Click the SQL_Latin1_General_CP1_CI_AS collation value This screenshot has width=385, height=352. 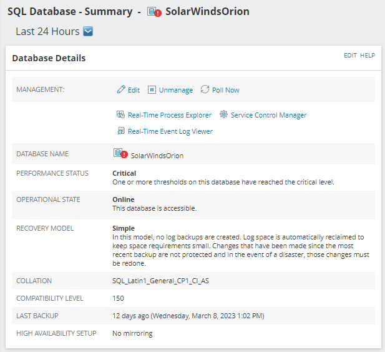160,281
